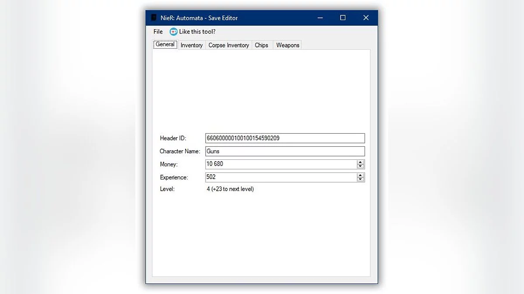Minimize the Save Editor window
Viewport: 524px width, 294px height.
click(320, 18)
